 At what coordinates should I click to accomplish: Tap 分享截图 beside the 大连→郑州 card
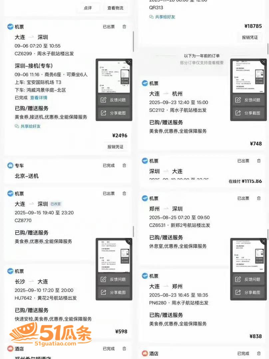pyautogui.click(x=248, y=293)
